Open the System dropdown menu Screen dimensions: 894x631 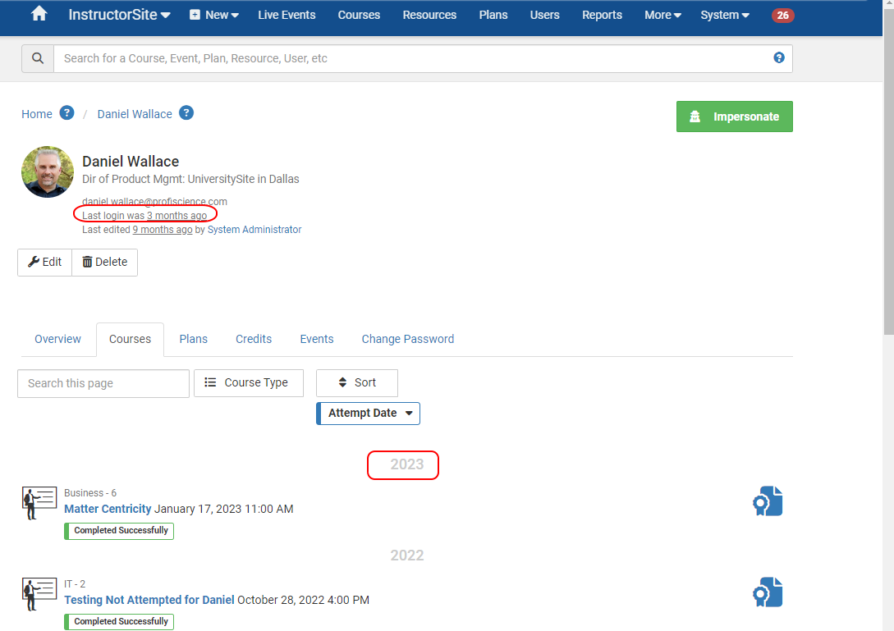(x=725, y=15)
